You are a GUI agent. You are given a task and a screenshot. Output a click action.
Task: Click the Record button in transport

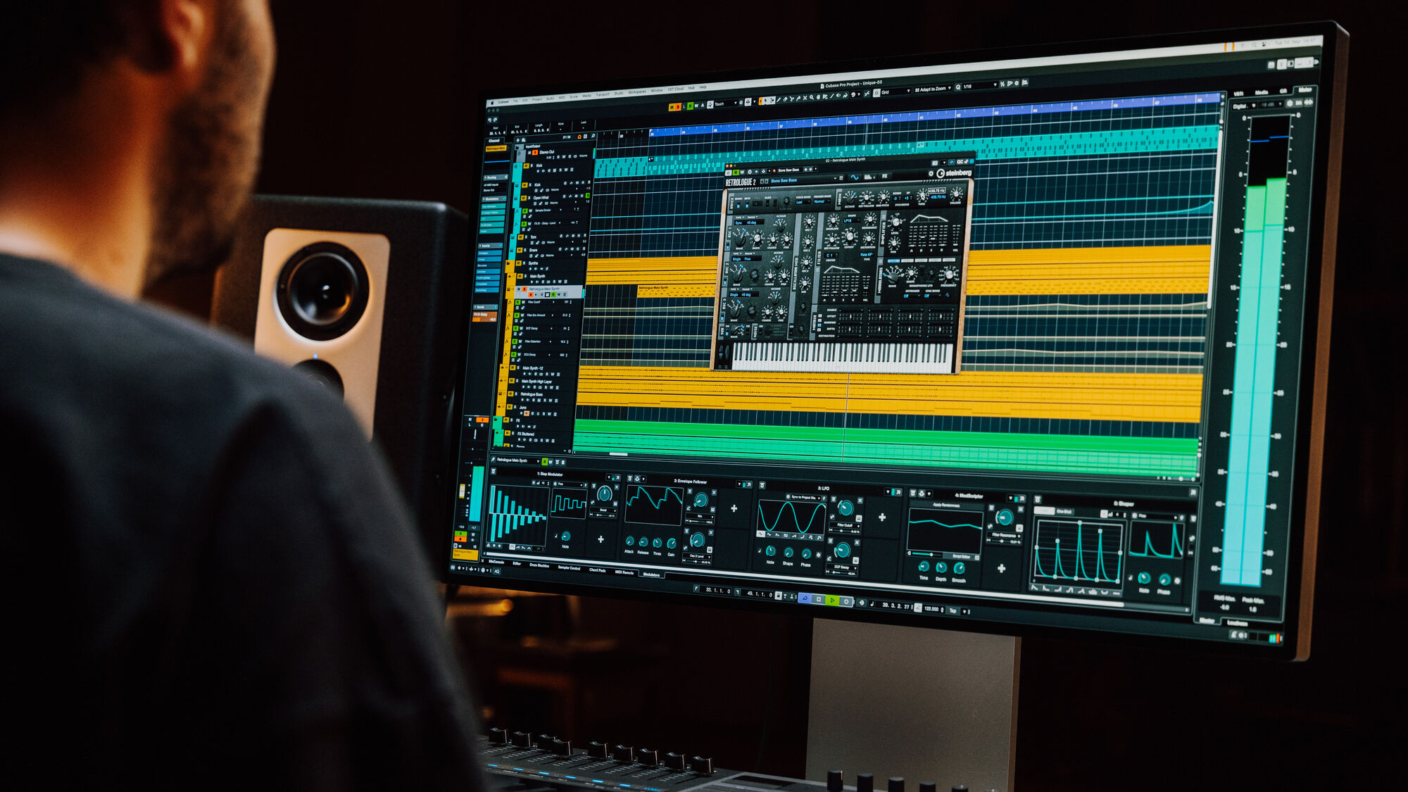[x=846, y=602]
